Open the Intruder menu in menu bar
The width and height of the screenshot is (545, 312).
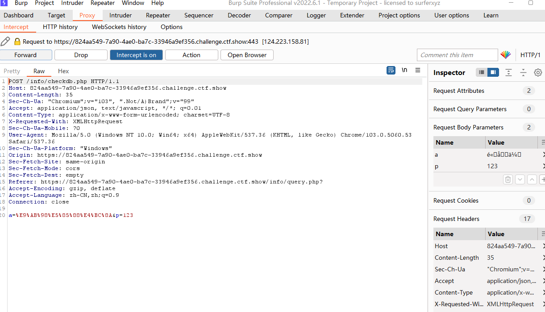pos(72,3)
